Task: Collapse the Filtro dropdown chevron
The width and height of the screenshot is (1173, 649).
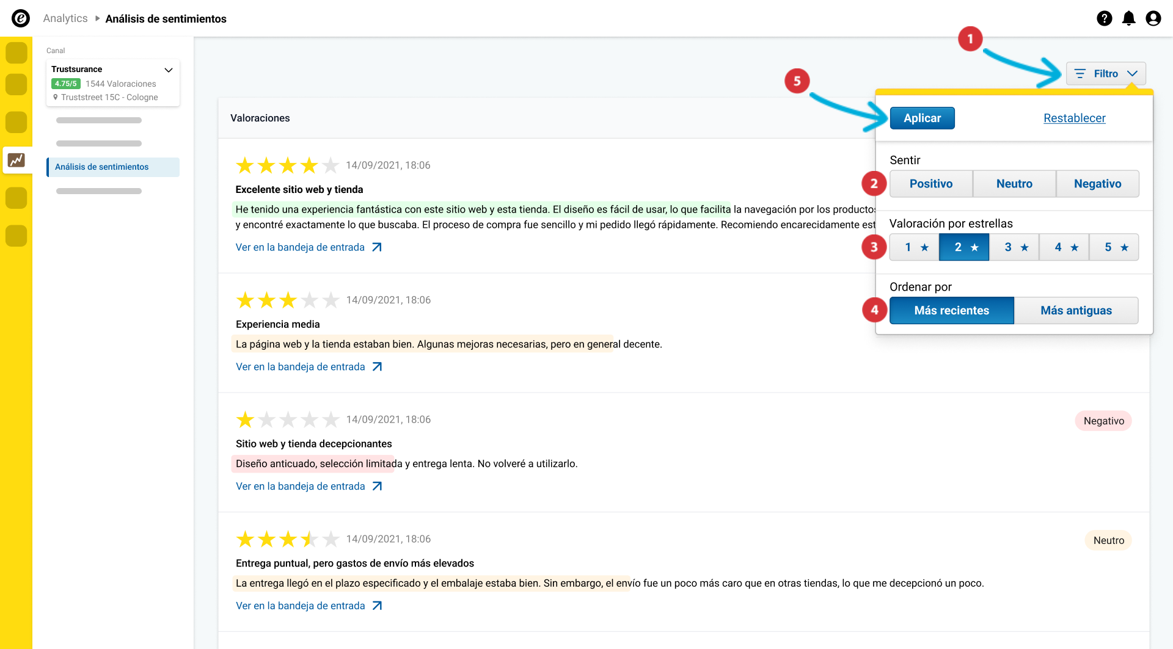Action: tap(1132, 73)
